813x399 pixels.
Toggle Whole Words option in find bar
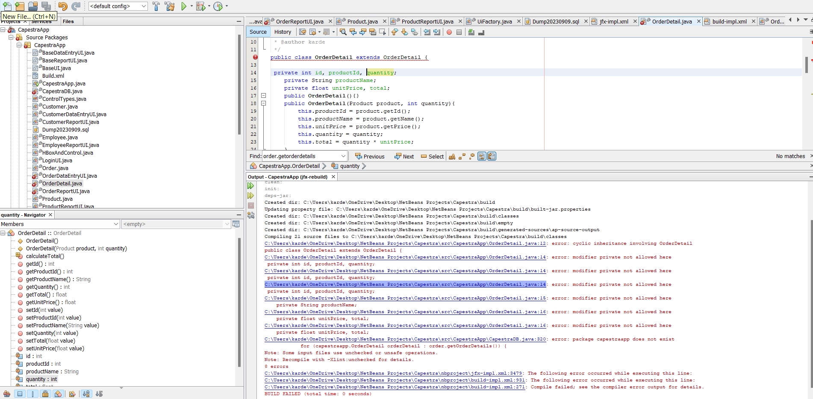click(462, 157)
